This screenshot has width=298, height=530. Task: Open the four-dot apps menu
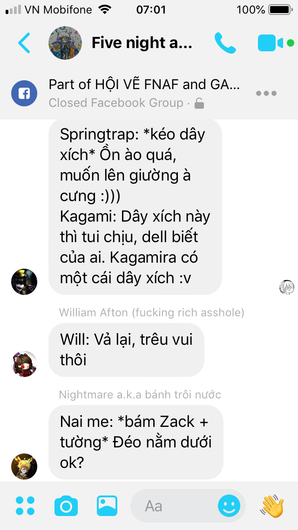coord(25,506)
